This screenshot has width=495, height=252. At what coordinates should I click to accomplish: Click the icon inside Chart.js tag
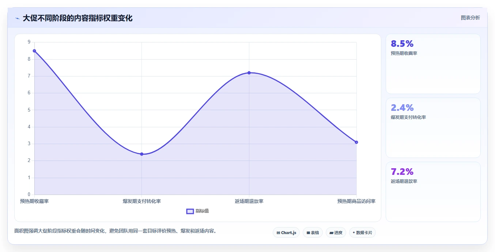[278, 233]
